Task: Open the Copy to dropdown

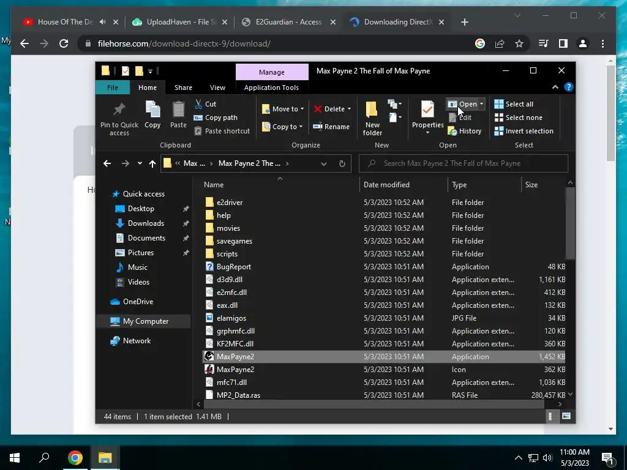Action: 282,127
